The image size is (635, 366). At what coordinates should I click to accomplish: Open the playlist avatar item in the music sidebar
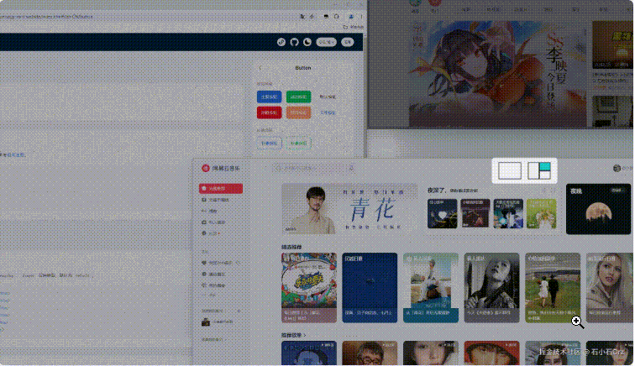coord(218,322)
